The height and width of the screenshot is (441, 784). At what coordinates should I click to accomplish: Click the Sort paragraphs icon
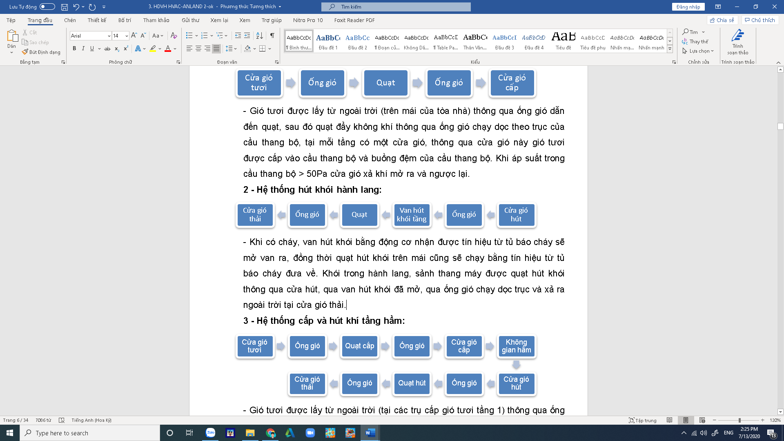click(x=259, y=36)
